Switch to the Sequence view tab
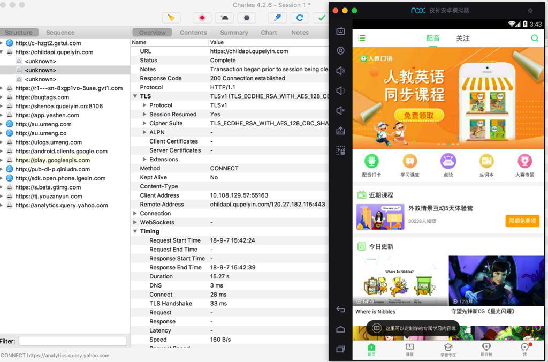The image size is (548, 362). click(60, 33)
